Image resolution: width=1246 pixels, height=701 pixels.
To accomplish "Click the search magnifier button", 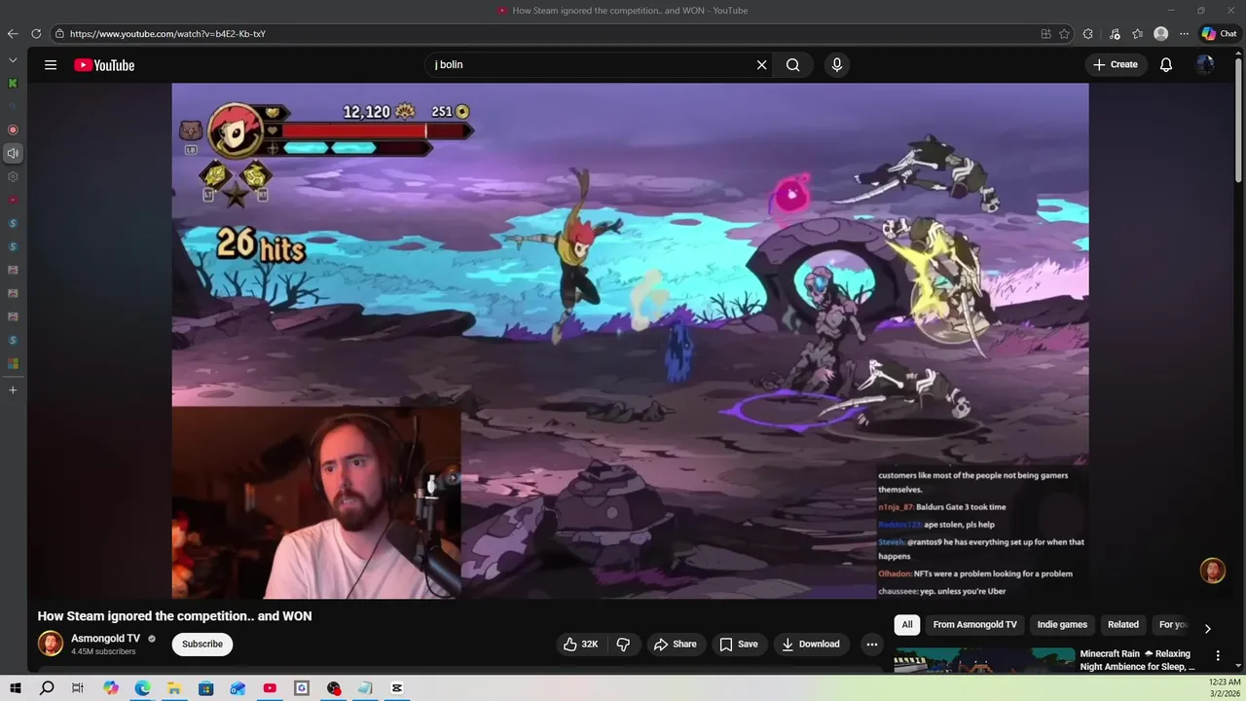I will pyautogui.click(x=793, y=65).
